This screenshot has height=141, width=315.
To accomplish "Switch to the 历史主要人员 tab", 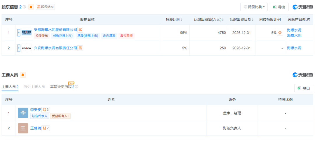I will coord(34,87).
